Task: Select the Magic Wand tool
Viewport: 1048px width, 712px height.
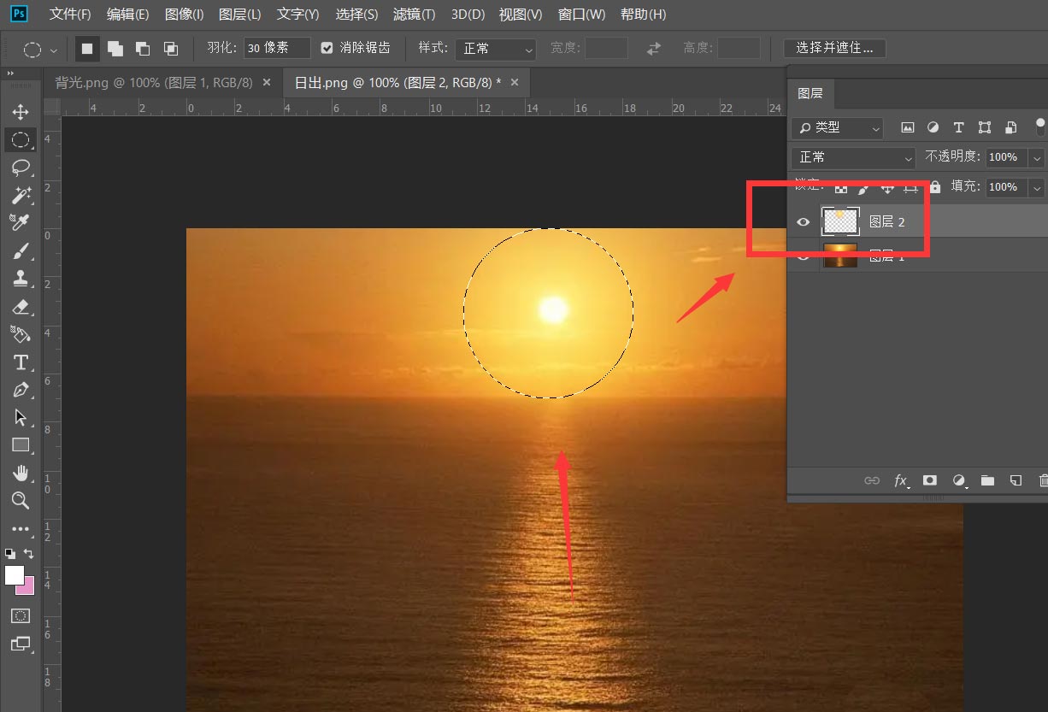Action: click(x=21, y=195)
